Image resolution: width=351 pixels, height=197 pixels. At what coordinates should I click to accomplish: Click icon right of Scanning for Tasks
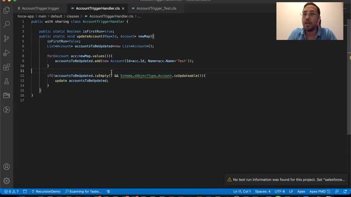(109, 192)
